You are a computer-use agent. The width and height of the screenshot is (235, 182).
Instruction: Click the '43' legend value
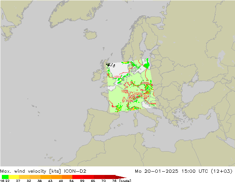[x=50, y=181]
